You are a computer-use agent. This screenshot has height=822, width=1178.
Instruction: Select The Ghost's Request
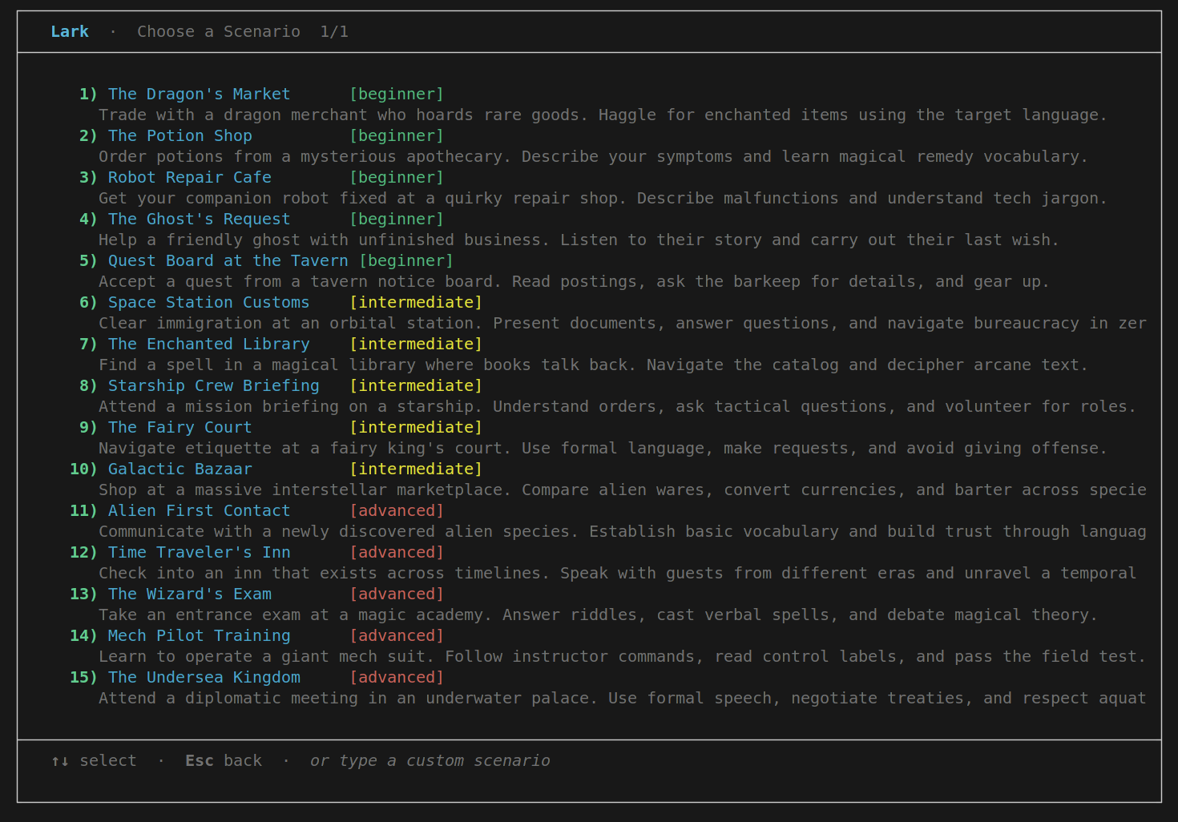point(199,219)
